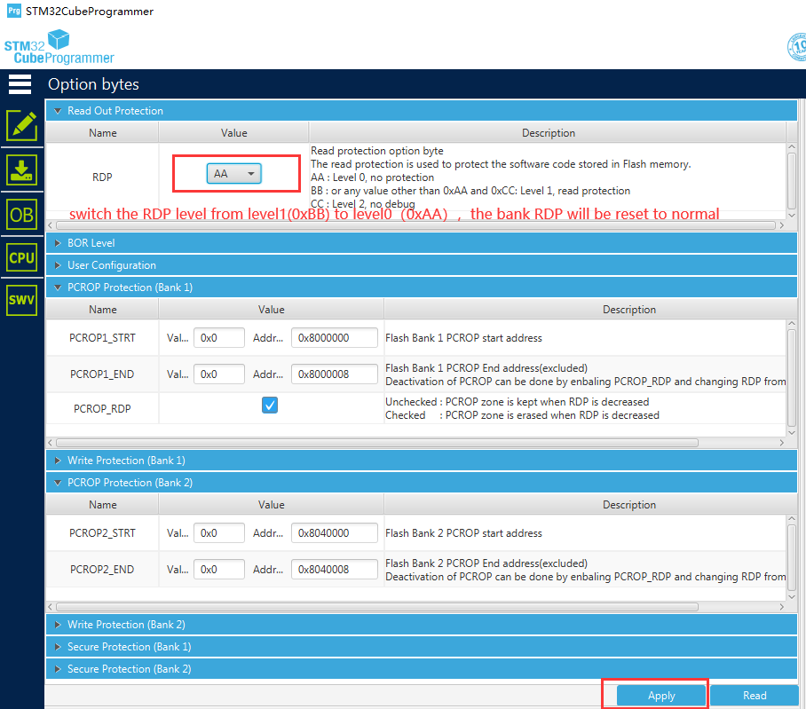Viewport: 806px width, 709px height.
Task: Open the hamburger main menu
Action: (x=20, y=84)
